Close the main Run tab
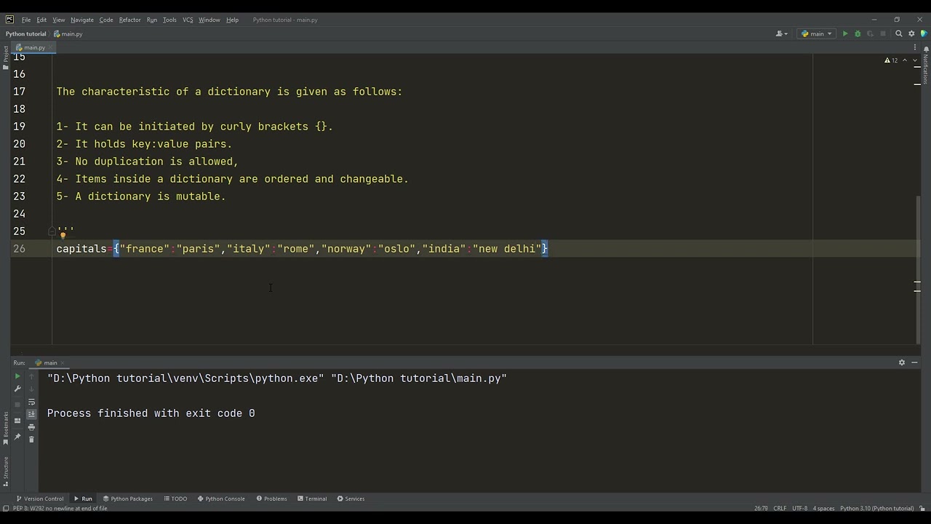The width and height of the screenshot is (931, 524). tap(62, 362)
